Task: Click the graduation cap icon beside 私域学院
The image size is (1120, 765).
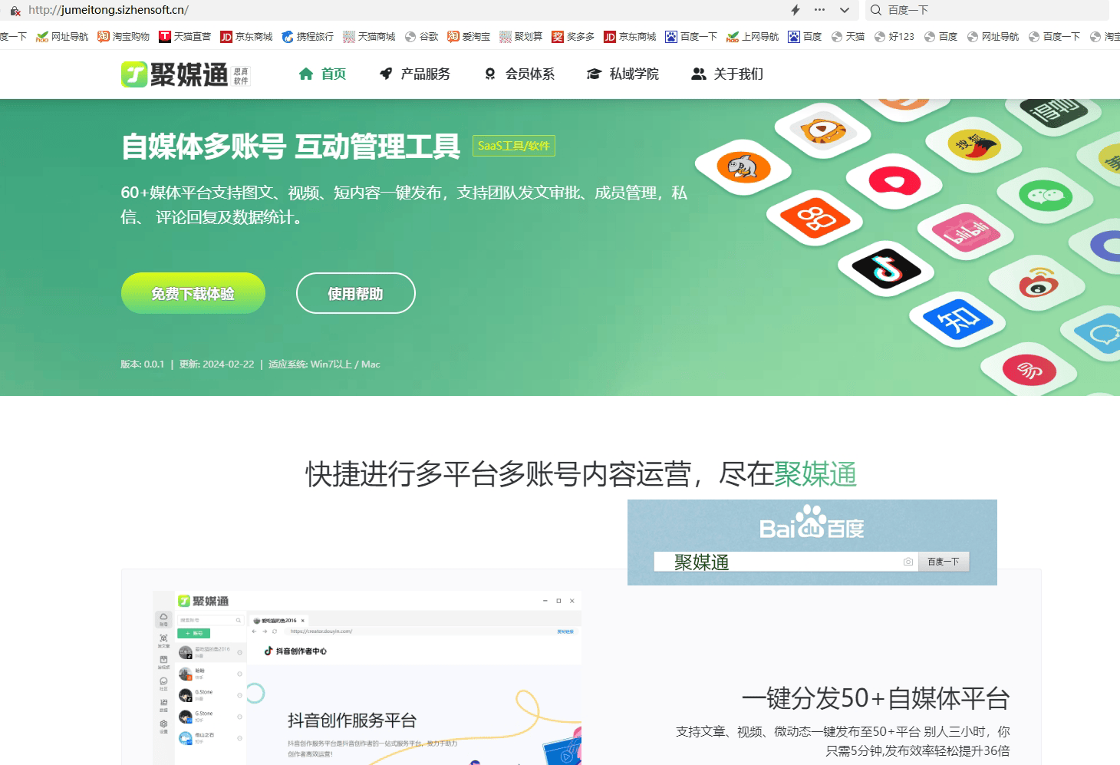Action: (594, 74)
